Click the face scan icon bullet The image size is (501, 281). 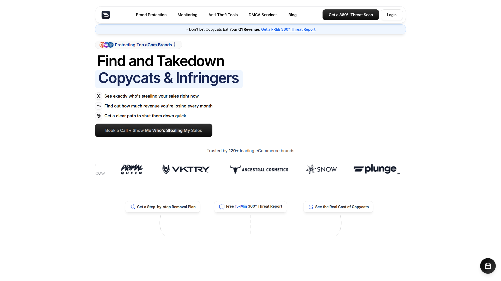point(99,96)
